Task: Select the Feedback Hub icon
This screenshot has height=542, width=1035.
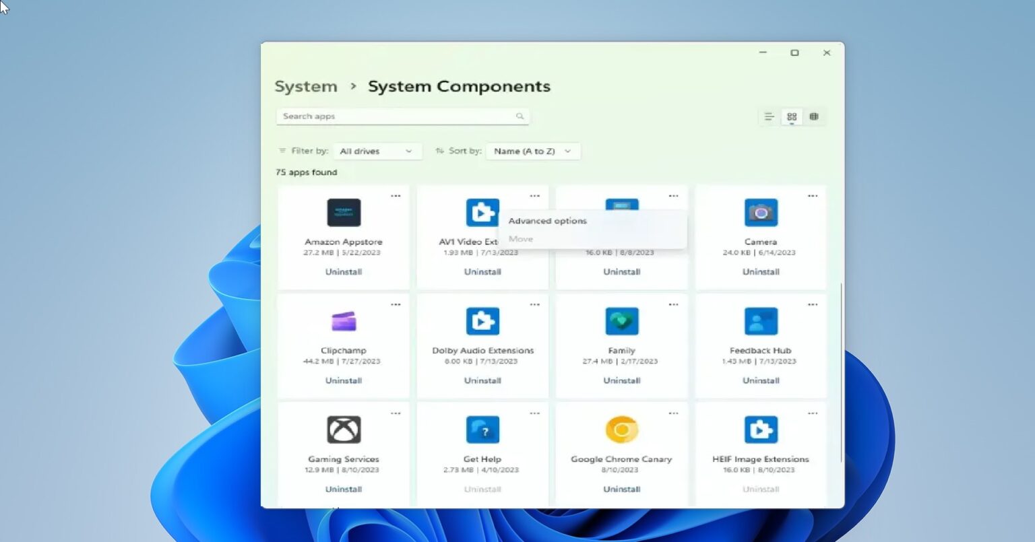Action: [x=760, y=321]
